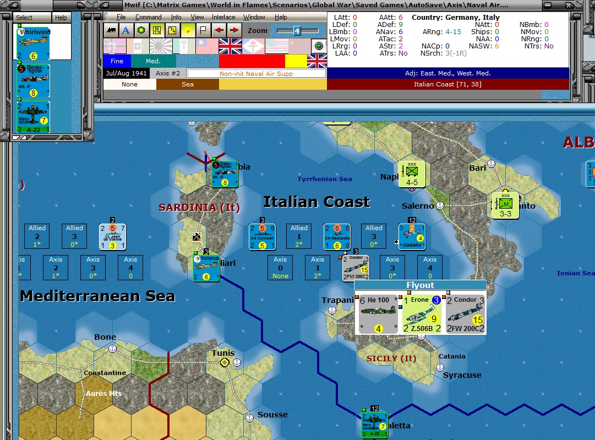Open the Help menu in main toolbar
The width and height of the screenshot is (595, 440).
(x=281, y=17)
